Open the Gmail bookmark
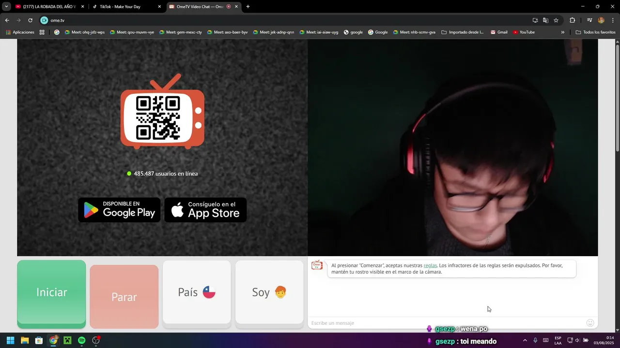This screenshot has height=348, width=620. coord(499,32)
